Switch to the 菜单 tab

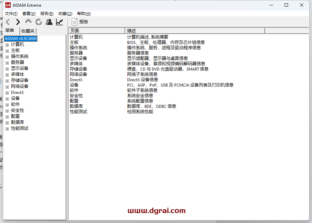[10, 31]
